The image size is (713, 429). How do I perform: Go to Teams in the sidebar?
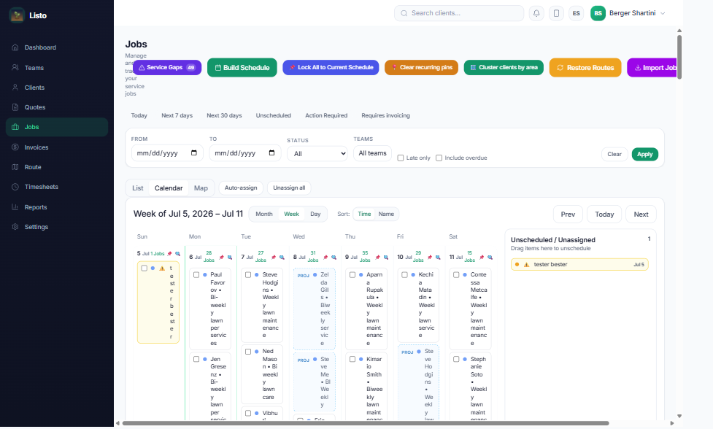(57, 68)
